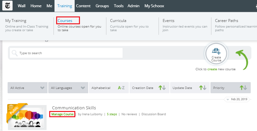The image size is (257, 131).
Task: Expand the All Active filter dropdown
Action: coord(27,88)
